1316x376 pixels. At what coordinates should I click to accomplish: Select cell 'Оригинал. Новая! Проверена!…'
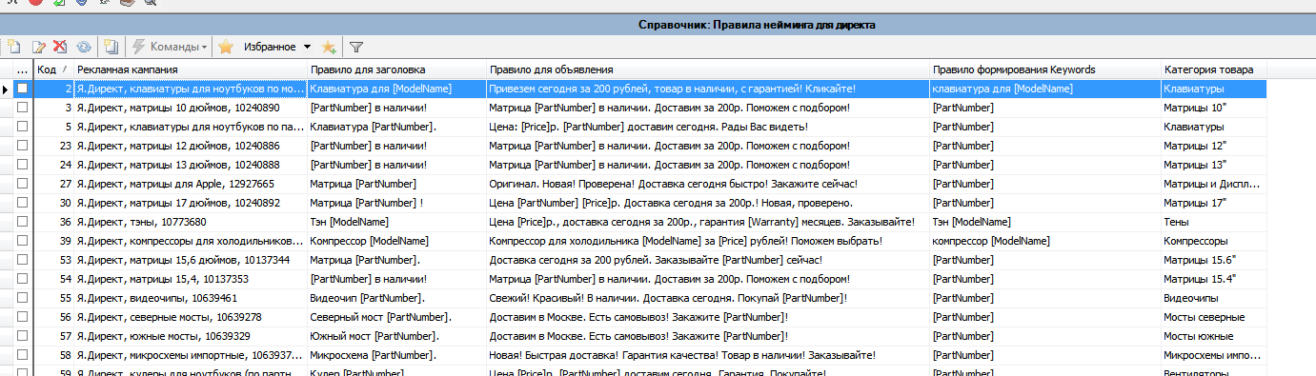(707, 184)
